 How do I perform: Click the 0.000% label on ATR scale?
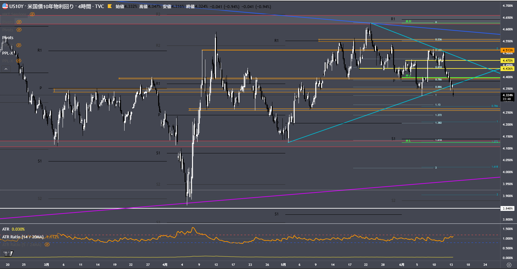click(508, 258)
